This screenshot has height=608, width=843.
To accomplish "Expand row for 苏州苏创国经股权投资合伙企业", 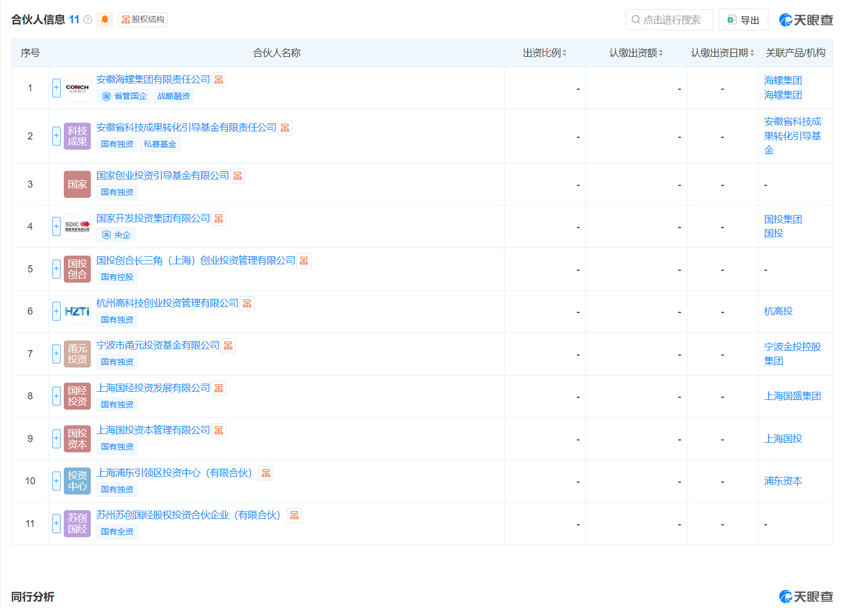I will pyautogui.click(x=56, y=524).
